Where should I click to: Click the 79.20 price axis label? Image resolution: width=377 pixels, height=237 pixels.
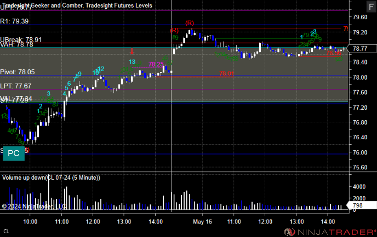(x=360, y=32)
